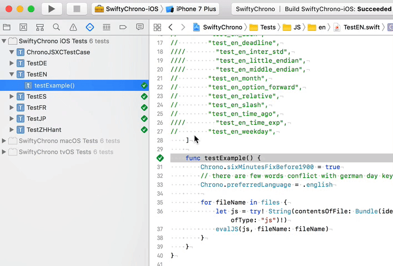Image resolution: width=393 pixels, height=266 pixels.
Task: Expand the TestDE class
Action: click(x=12, y=63)
